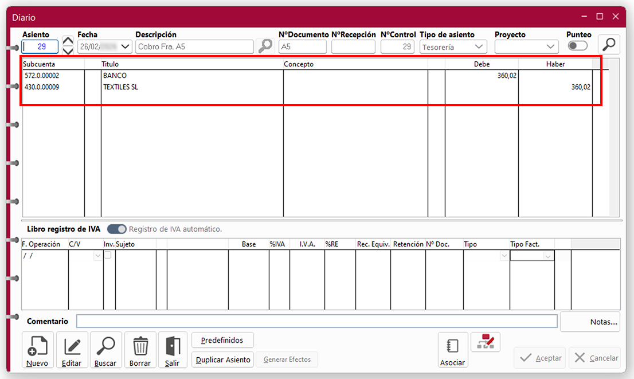Toggle the Punteo switch
Screen dimensions: 634x379
[577, 46]
